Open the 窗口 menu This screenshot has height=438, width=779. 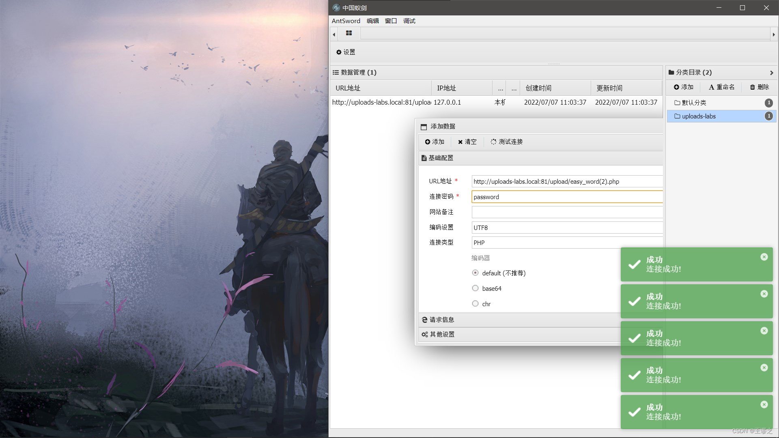(391, 21)
